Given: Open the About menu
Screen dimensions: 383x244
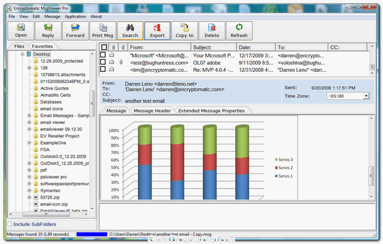Looking at the screenshot, I should pyautogui.click(x=96, y=16).
